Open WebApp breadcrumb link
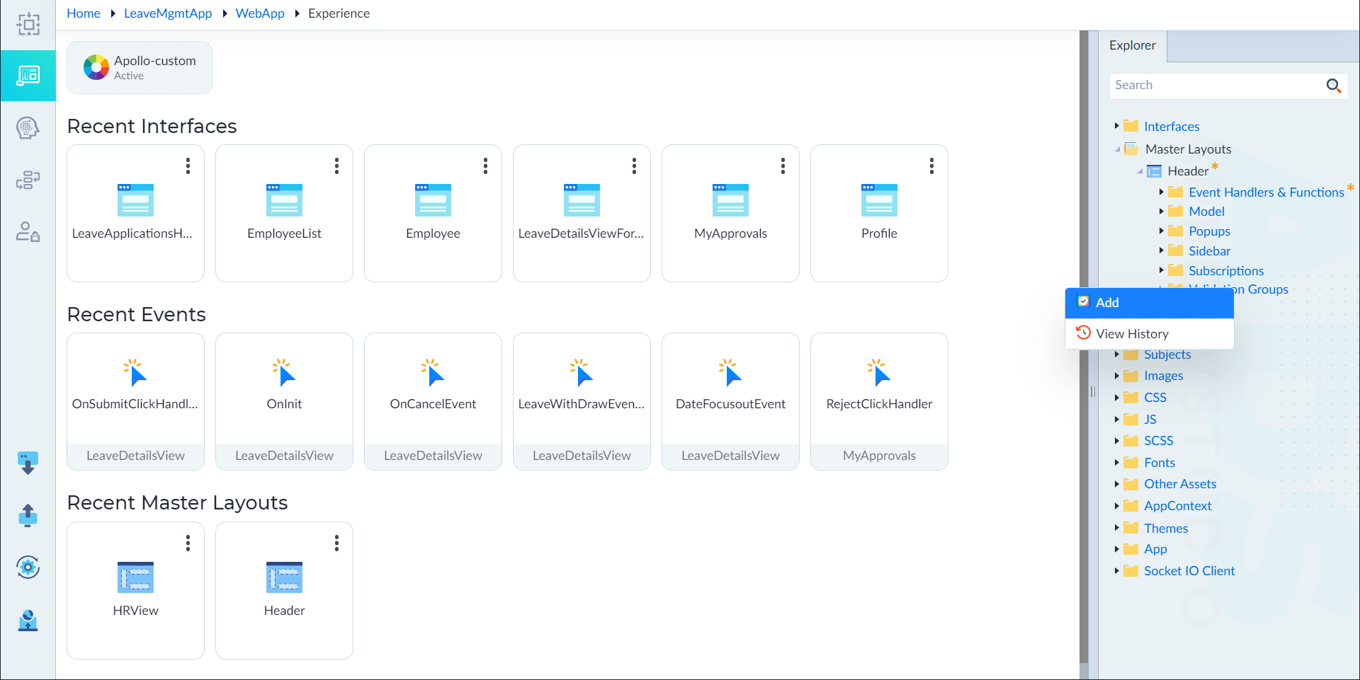Viewport: 1360px width, 680px height. (260, 13)
